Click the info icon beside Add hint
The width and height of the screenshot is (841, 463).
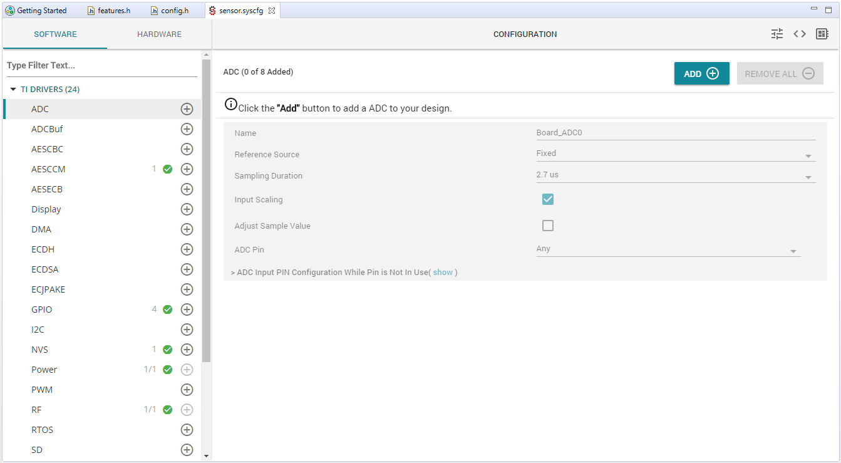click(231, 105)
